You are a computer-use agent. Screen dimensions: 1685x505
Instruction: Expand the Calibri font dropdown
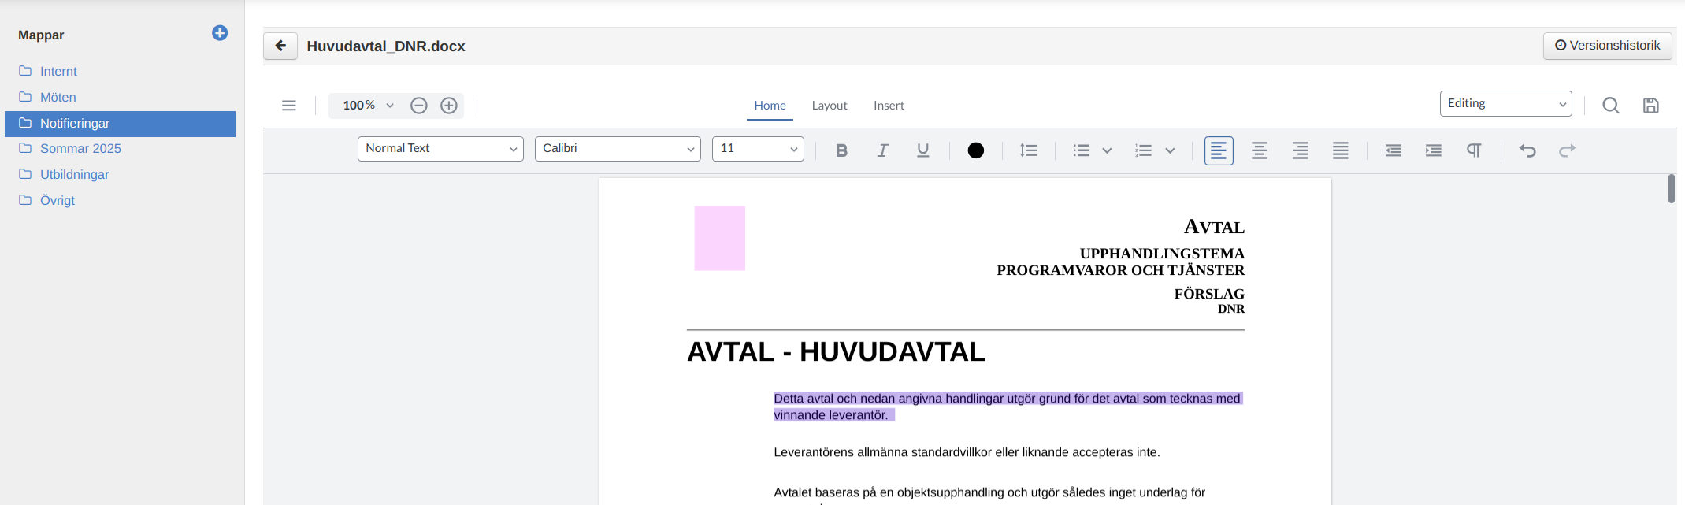pos(618,149)
